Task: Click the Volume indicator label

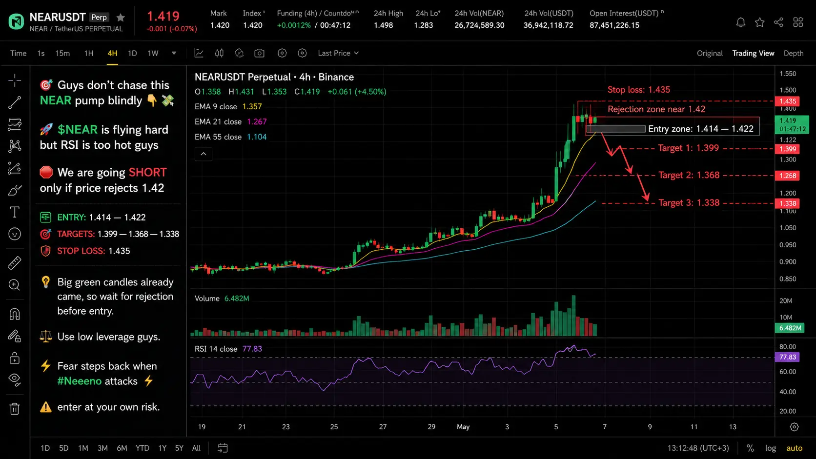Action: 207,298
